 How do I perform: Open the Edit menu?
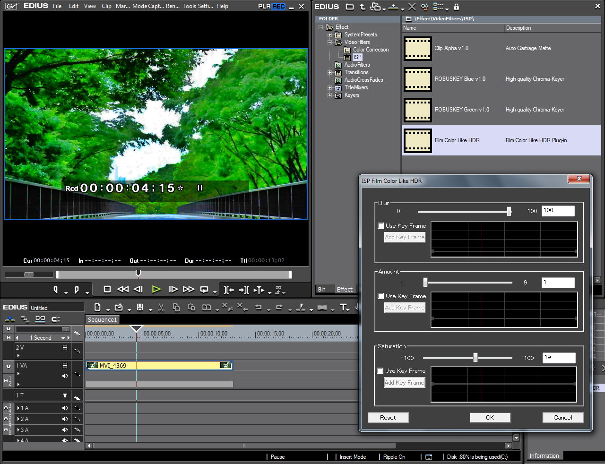[x=74, y=6]
